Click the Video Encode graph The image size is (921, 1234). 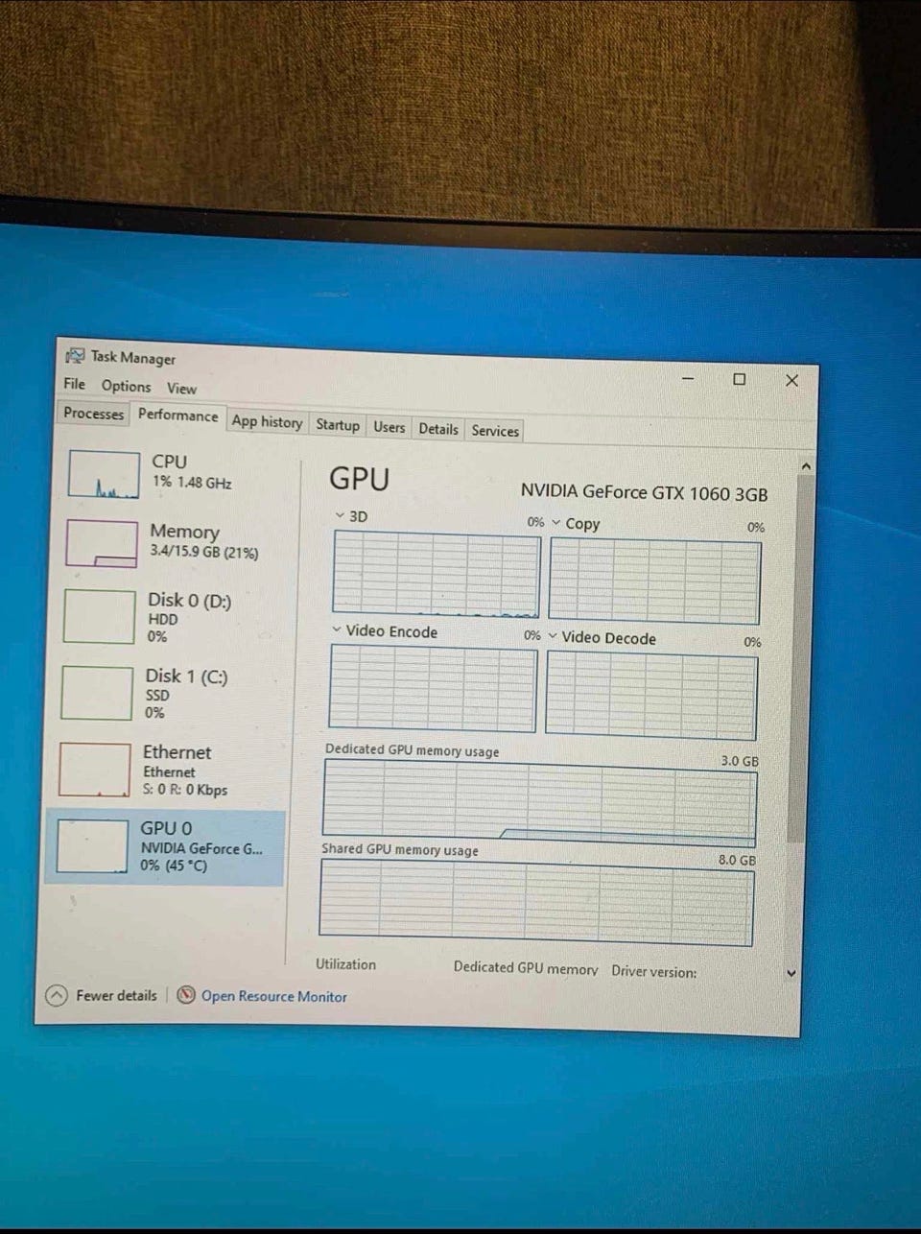pyautogui.click(x=433, y=688)
